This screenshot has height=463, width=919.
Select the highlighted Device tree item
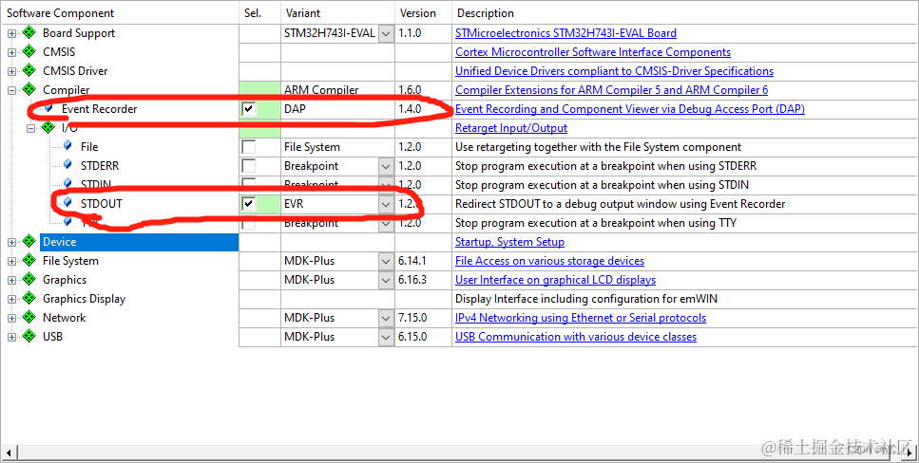139,242
